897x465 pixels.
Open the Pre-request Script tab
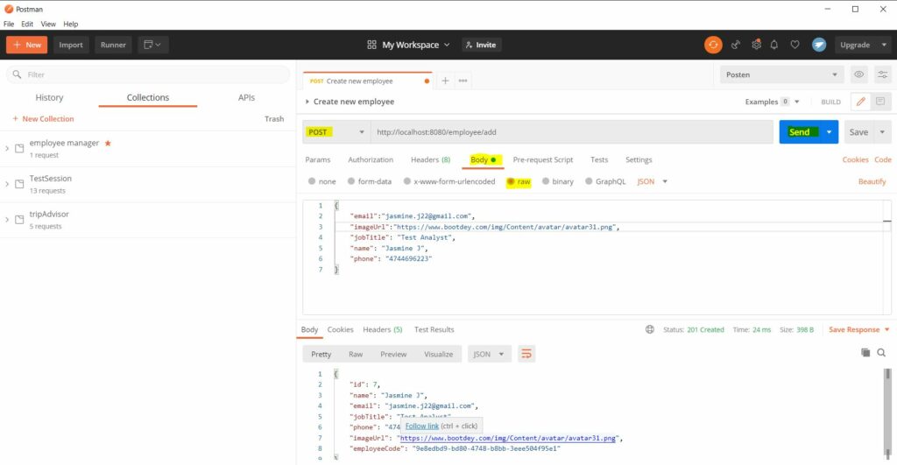pos(543,159)
